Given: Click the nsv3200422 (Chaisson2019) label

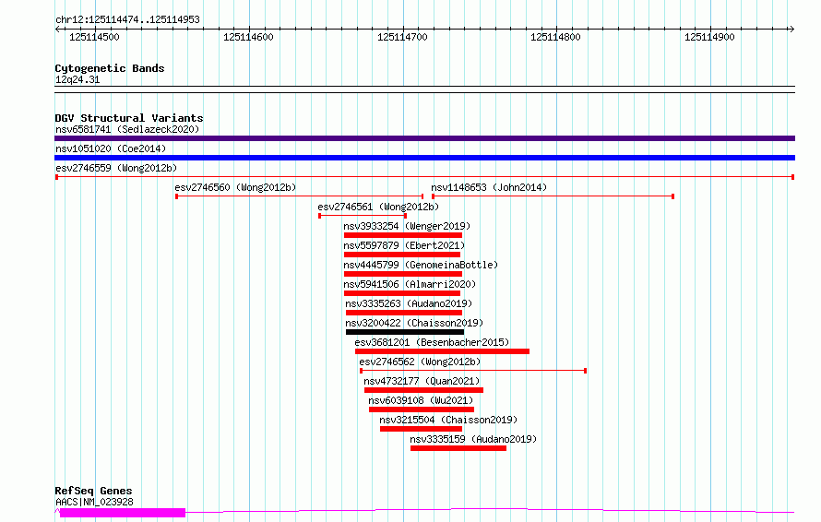Looking at the screenshot, I should pyautogui.click(x=414, y=323).
